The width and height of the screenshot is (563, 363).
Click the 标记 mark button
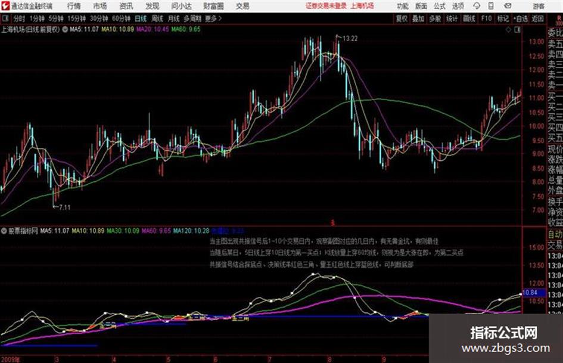(503, 18)
